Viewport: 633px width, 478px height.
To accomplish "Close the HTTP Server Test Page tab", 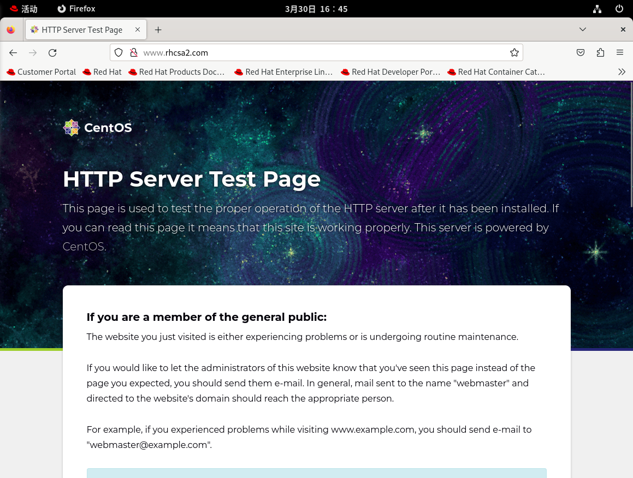I will coord(138,30).
